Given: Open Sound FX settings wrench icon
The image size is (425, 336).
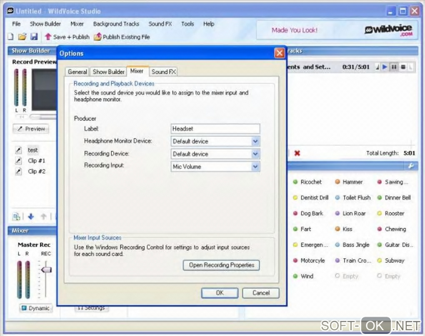Looking at the screenshot, I should [x=411, y=166].
